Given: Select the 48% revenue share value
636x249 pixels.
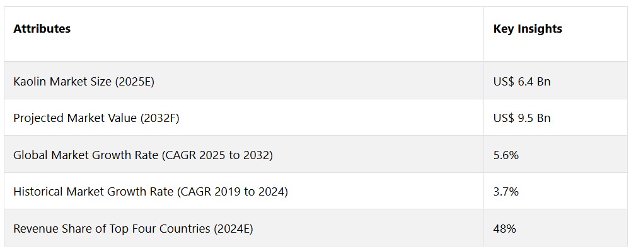Looking at the screenshot, I should coord(505,229).
